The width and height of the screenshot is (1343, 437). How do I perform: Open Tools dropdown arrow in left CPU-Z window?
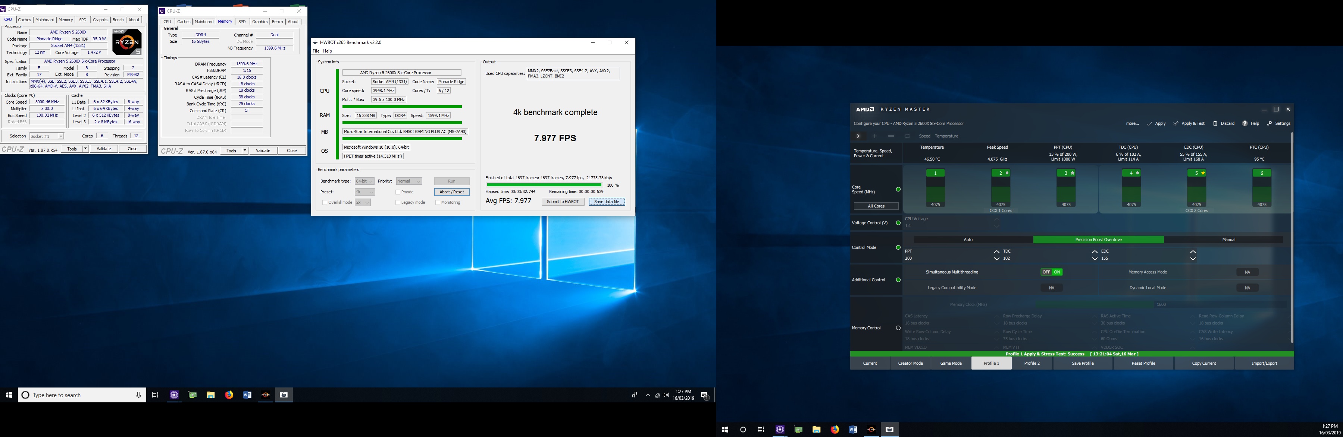(x=85, y=149)
